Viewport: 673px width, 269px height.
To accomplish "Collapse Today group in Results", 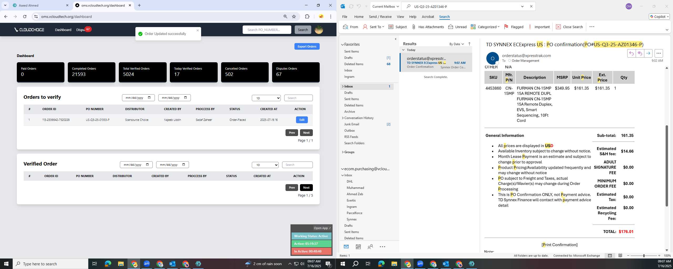I will point(403,50).
